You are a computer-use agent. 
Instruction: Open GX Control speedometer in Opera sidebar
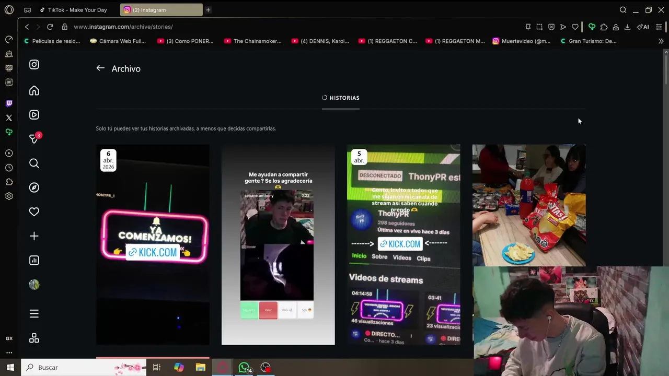tap(9, 40)
